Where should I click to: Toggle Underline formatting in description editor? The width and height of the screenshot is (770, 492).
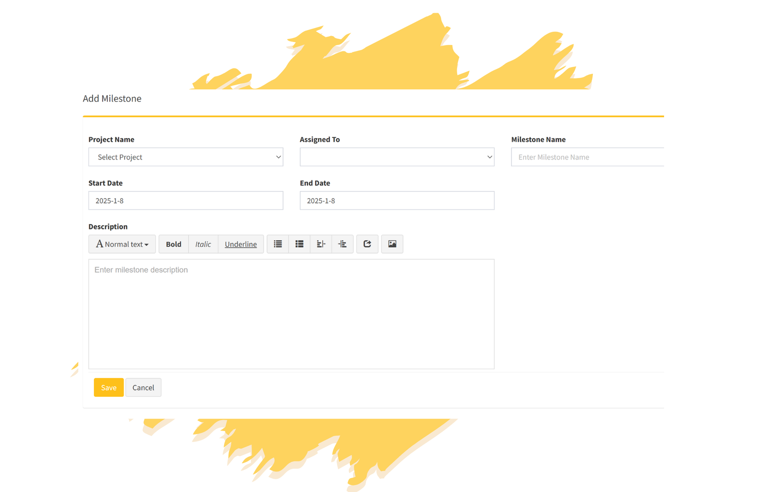click(241, 244)
